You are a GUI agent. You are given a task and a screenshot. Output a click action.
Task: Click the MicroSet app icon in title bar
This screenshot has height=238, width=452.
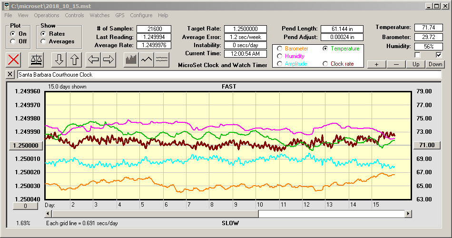click(x=7, y=6)
